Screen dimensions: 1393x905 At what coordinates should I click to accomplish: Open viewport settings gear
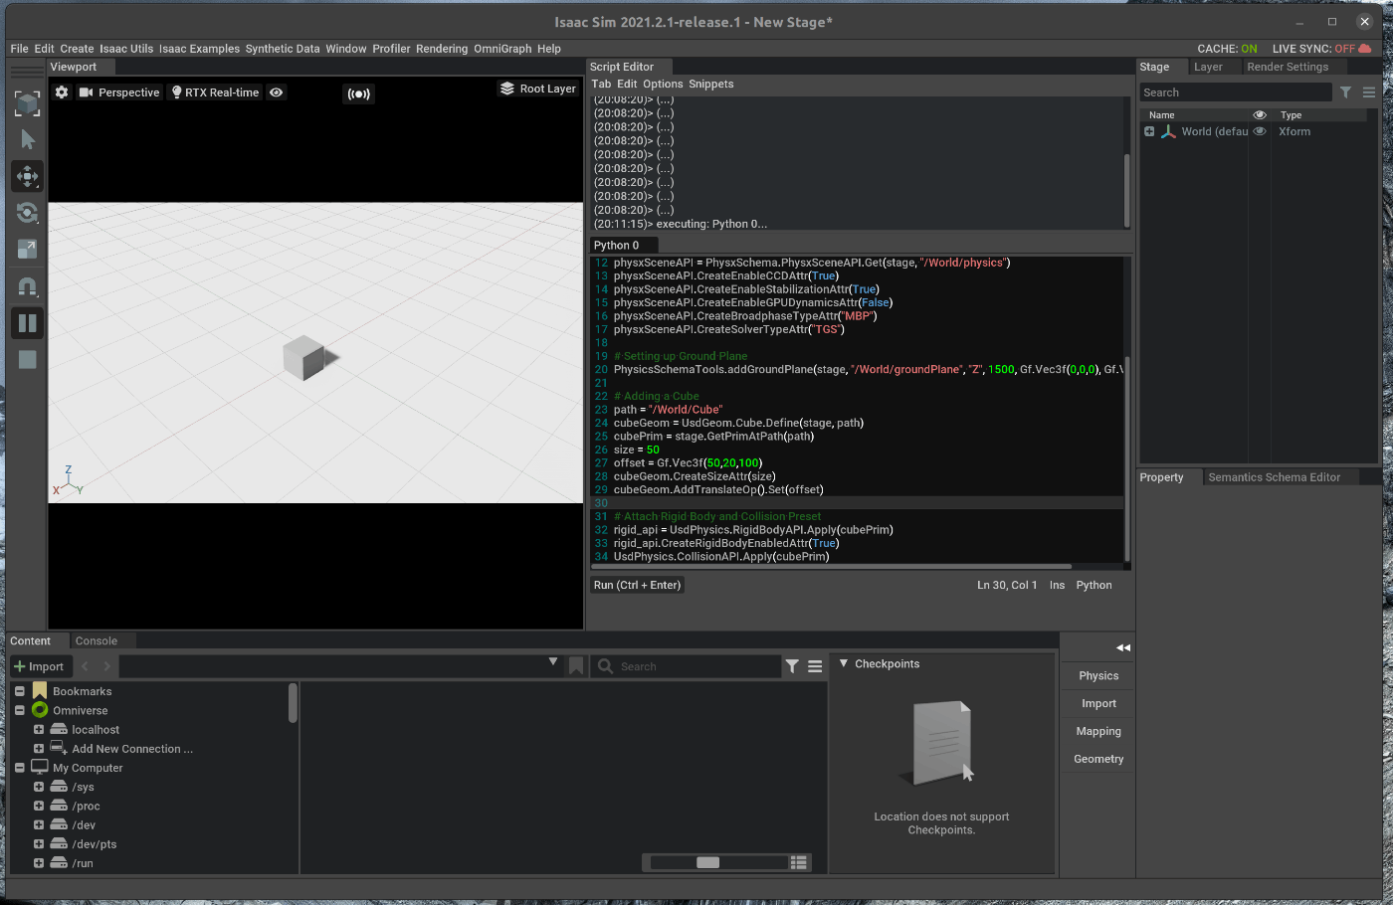pyautogui.click(x=62, y=92)
